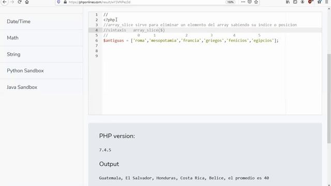331x186 pixels.
Task: Click the page vertical scrollbar thumb
Action: (x=329, y=99)
